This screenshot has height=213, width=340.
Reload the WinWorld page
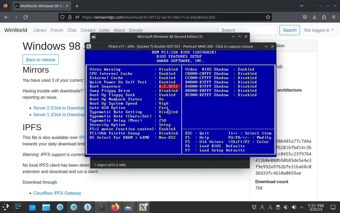point(25,17)
